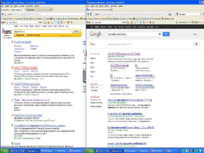This screenshot has width=204, height=153.
Task: Open География sublink under first Yandex result
Action: [33, 48]
